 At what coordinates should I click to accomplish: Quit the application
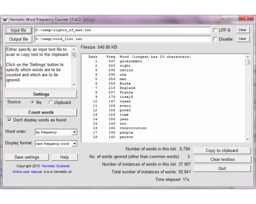222,168
